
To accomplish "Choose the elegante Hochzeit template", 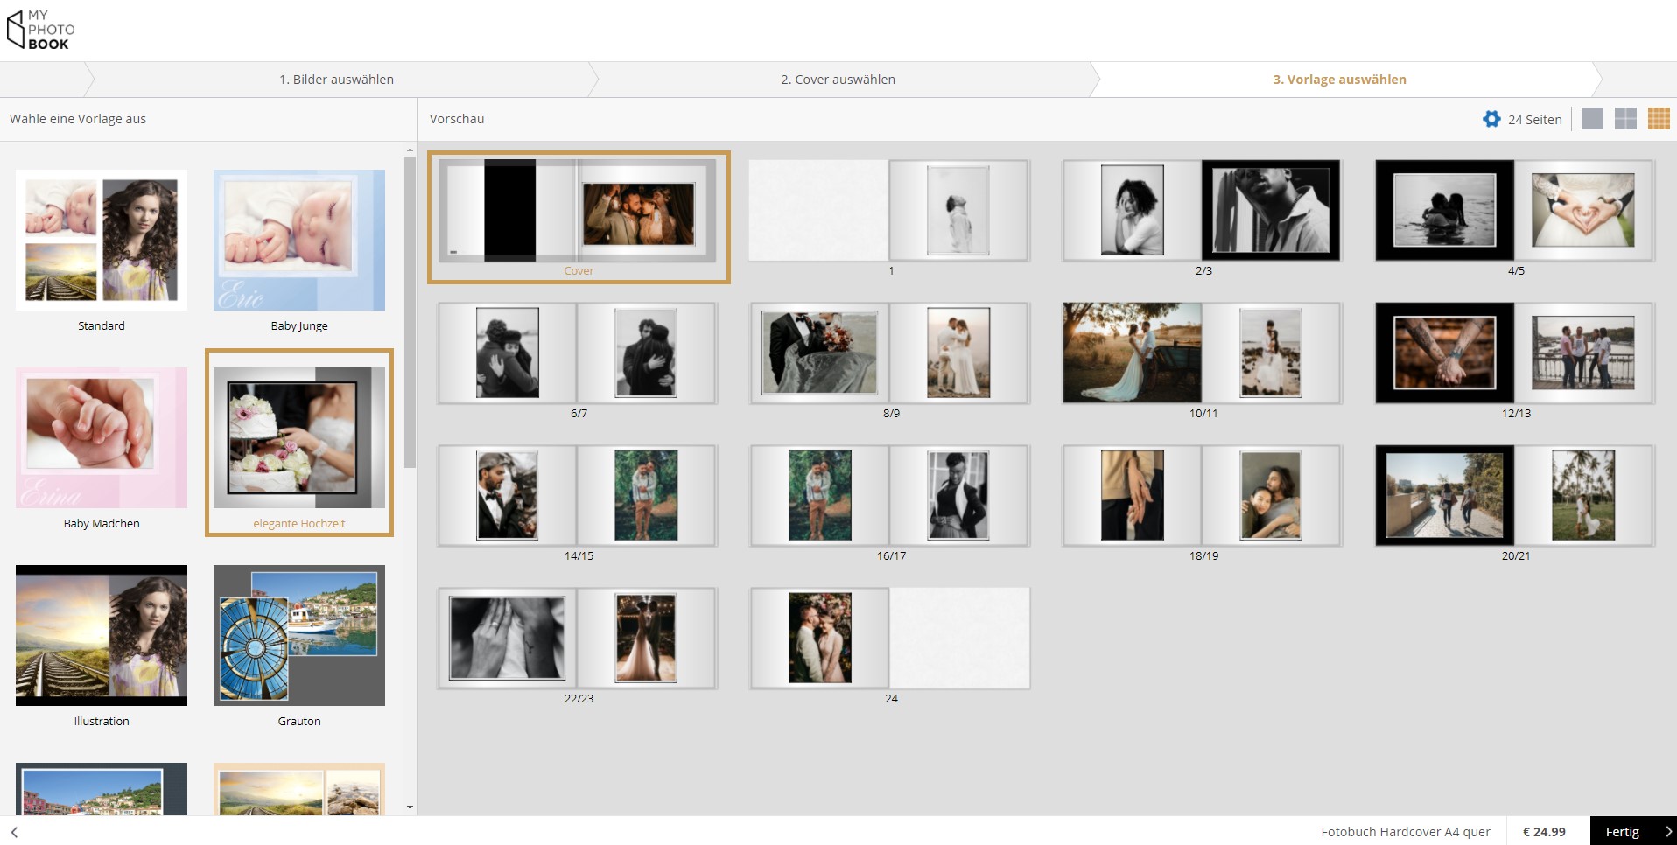I will [299, 443].
